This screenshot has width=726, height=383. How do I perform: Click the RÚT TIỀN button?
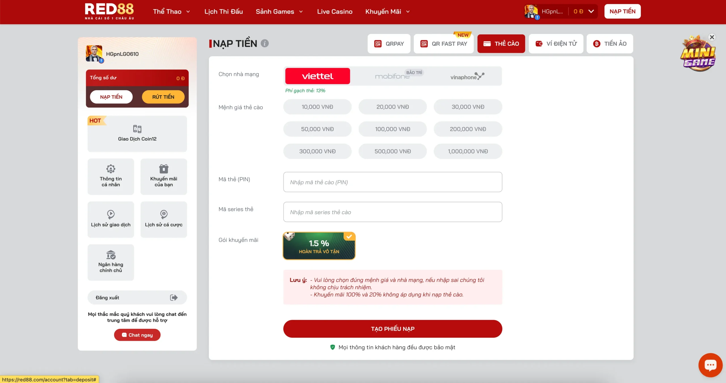coord(163,97)
